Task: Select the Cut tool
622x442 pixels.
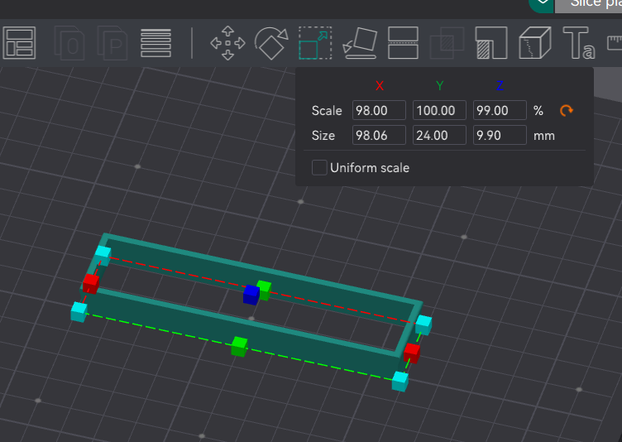Action: tap(403, 43)
